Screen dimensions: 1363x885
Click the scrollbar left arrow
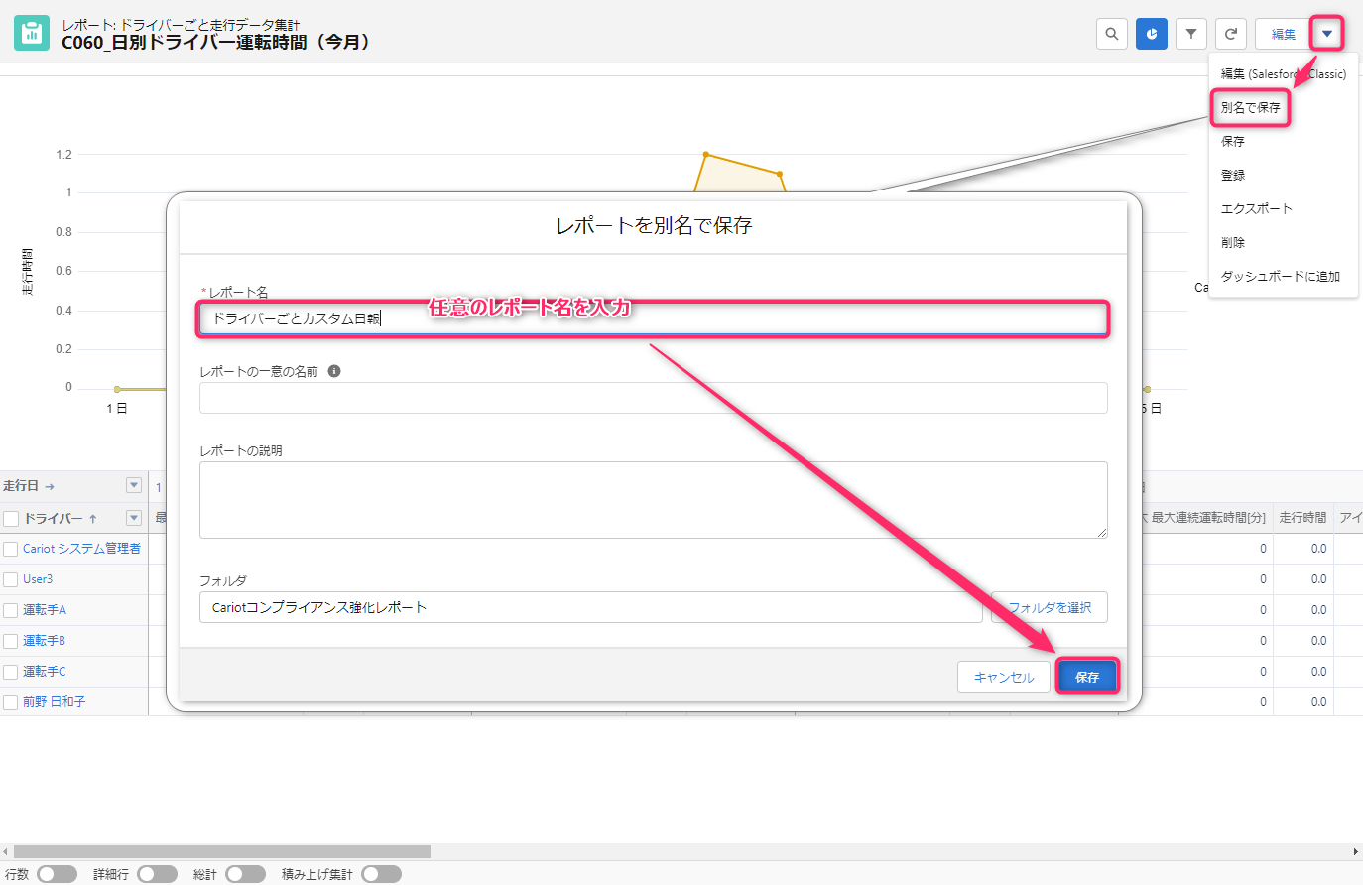[6, 851]
